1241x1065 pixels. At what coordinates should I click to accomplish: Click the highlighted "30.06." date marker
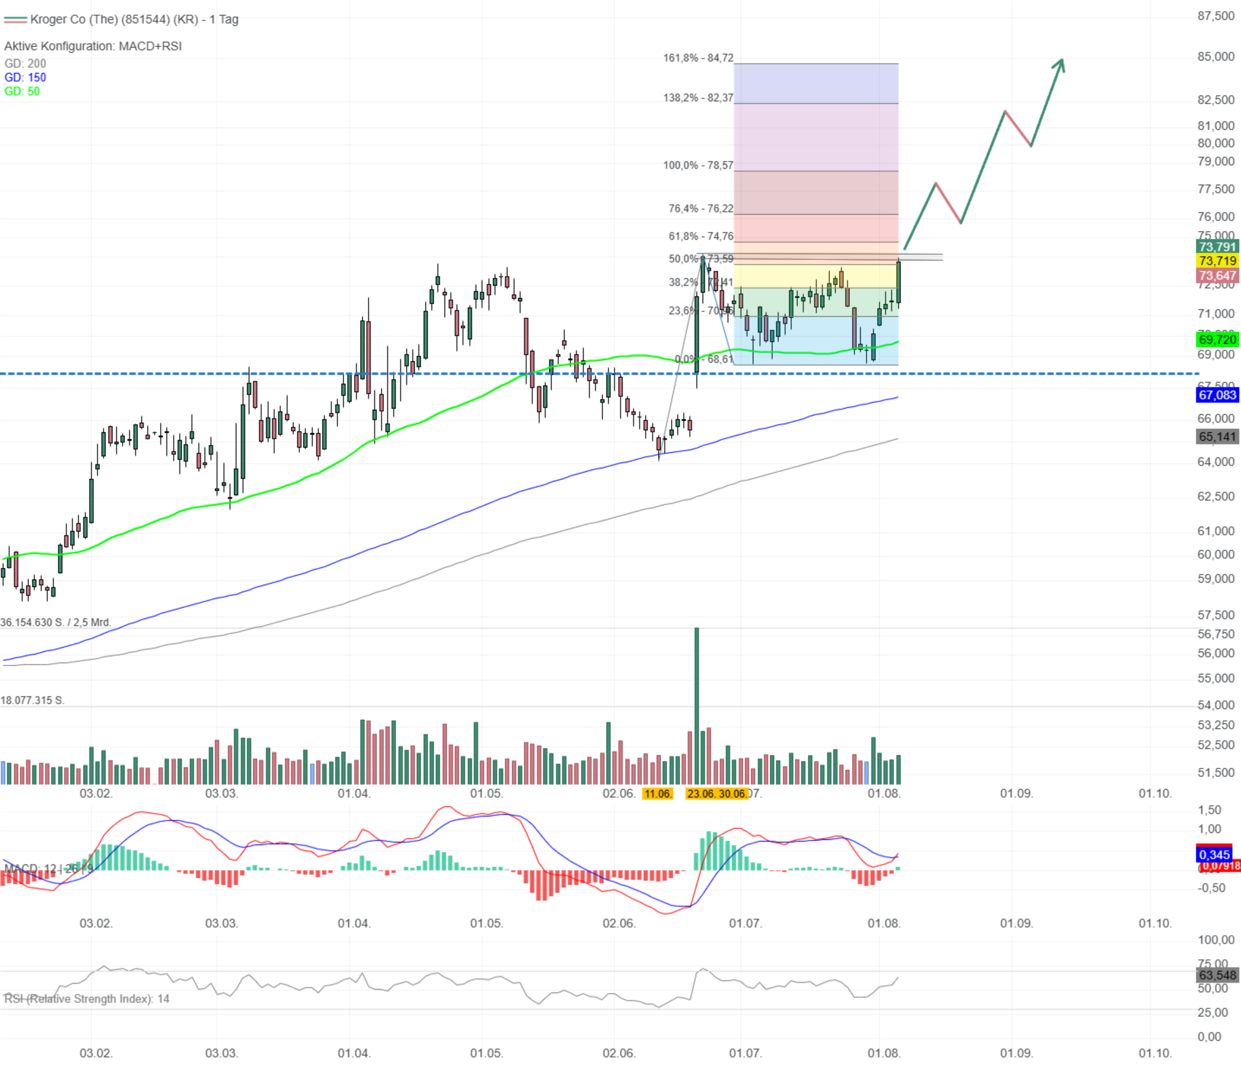733,794
